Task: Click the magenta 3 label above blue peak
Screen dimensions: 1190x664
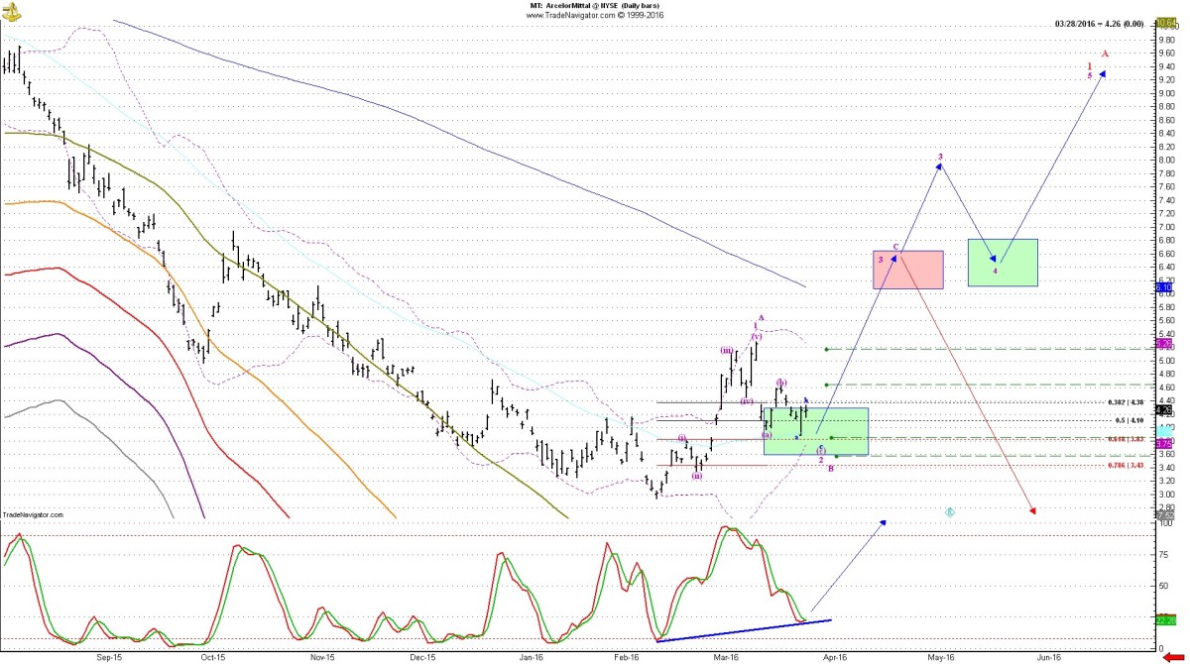Action: click(940, 157)
